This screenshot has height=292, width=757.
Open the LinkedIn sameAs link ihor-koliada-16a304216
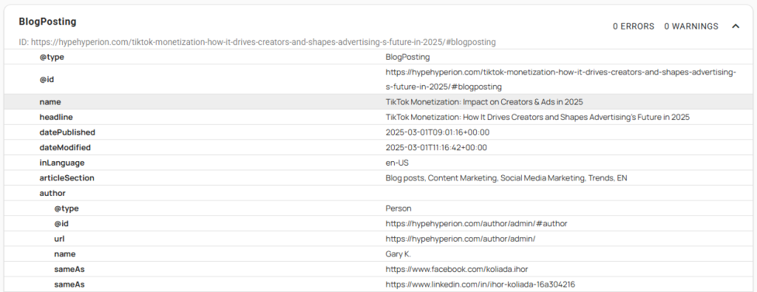[x=480, y=285]
